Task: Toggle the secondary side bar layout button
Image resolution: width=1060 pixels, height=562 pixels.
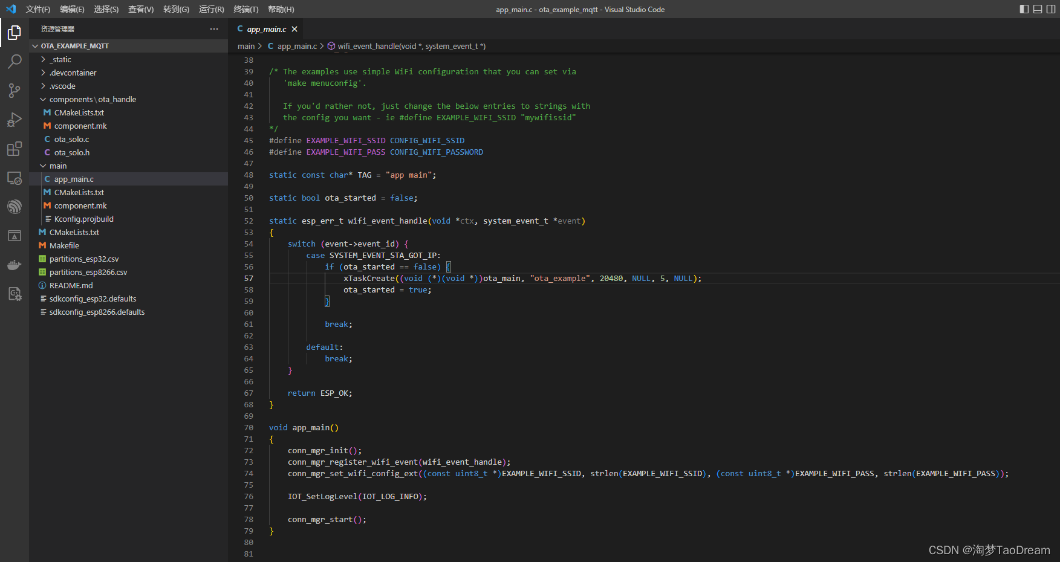Action: pyautogui.click(x=1051, y=9)
